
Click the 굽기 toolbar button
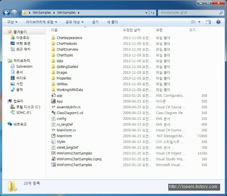click(95, 22)
